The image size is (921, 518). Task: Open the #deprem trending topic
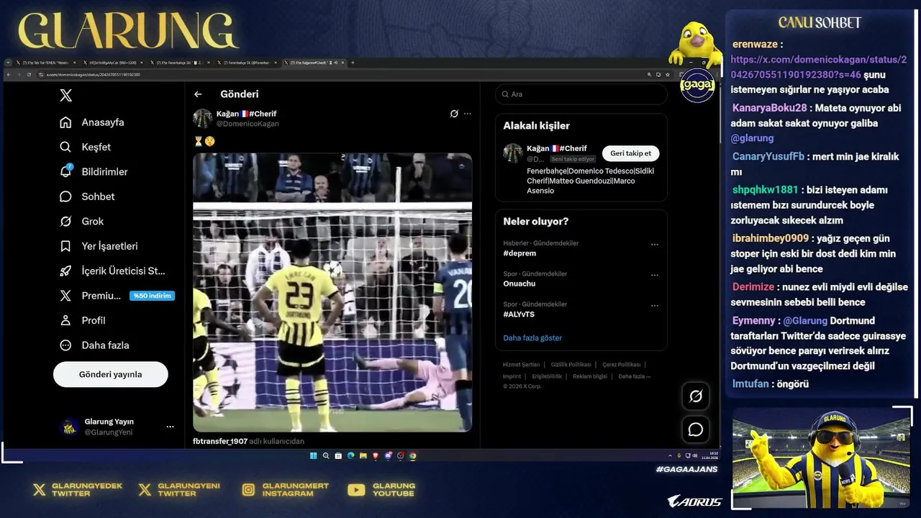(x=520, y=253)
